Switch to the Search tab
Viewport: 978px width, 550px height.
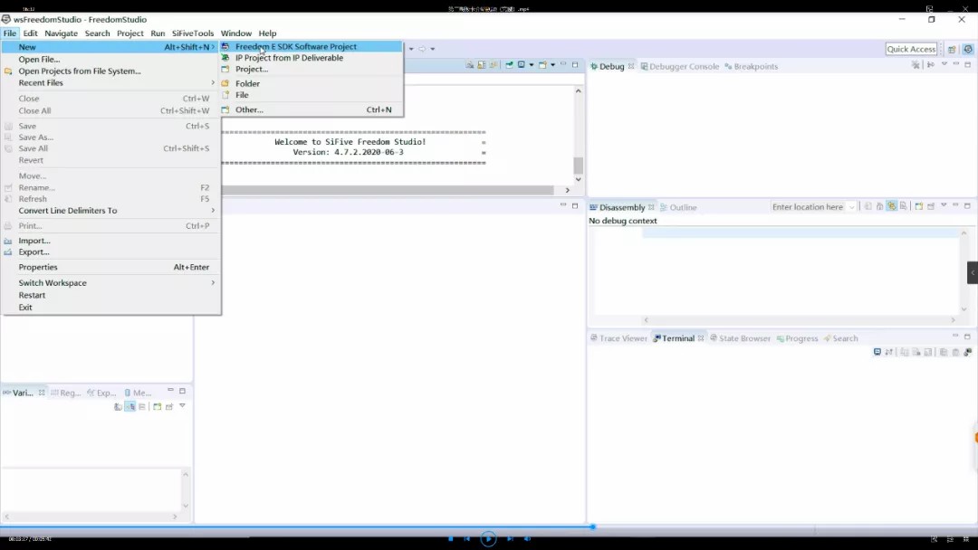coord(840,339)
